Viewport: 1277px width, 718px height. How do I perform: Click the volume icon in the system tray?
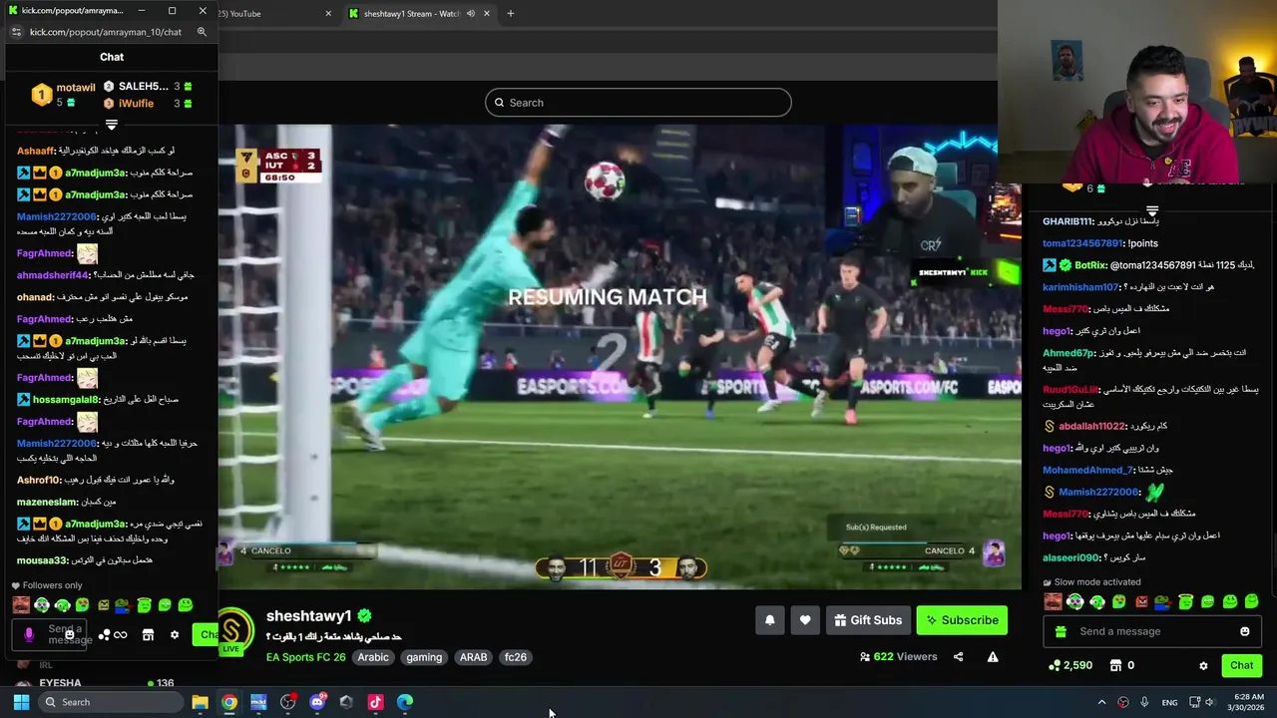(1209, 702)
